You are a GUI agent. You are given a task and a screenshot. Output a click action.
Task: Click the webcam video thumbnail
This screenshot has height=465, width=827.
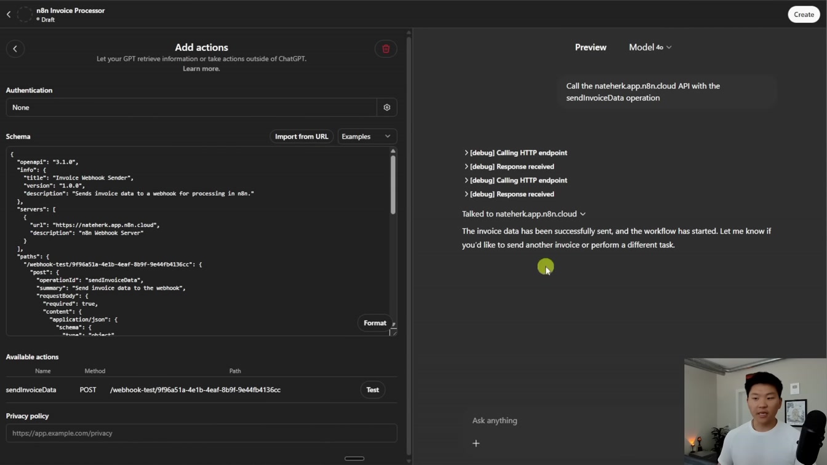(755, 411)
